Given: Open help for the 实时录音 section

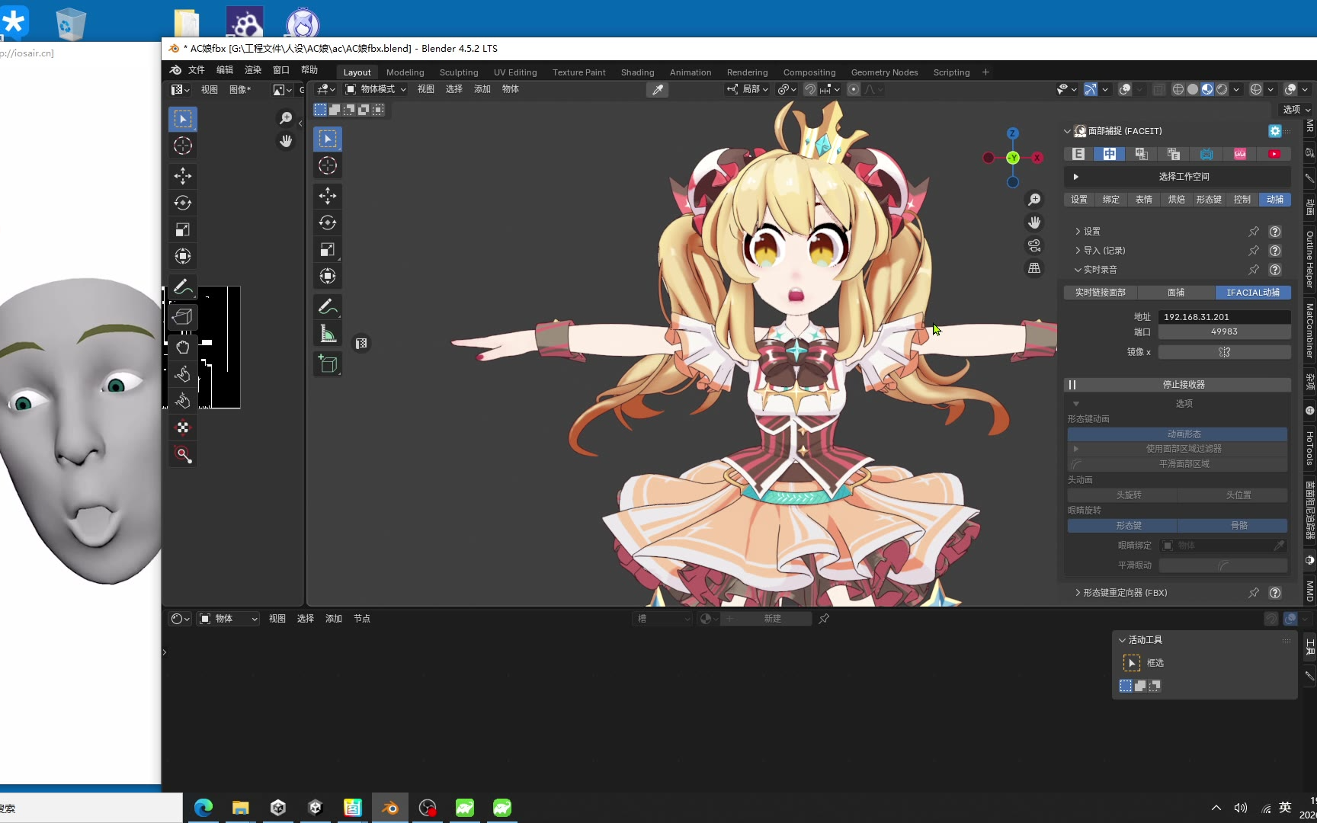Looking at the screenshot, I should [x=1275, y=270].
